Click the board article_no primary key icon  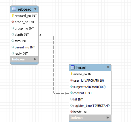point(71,74)
